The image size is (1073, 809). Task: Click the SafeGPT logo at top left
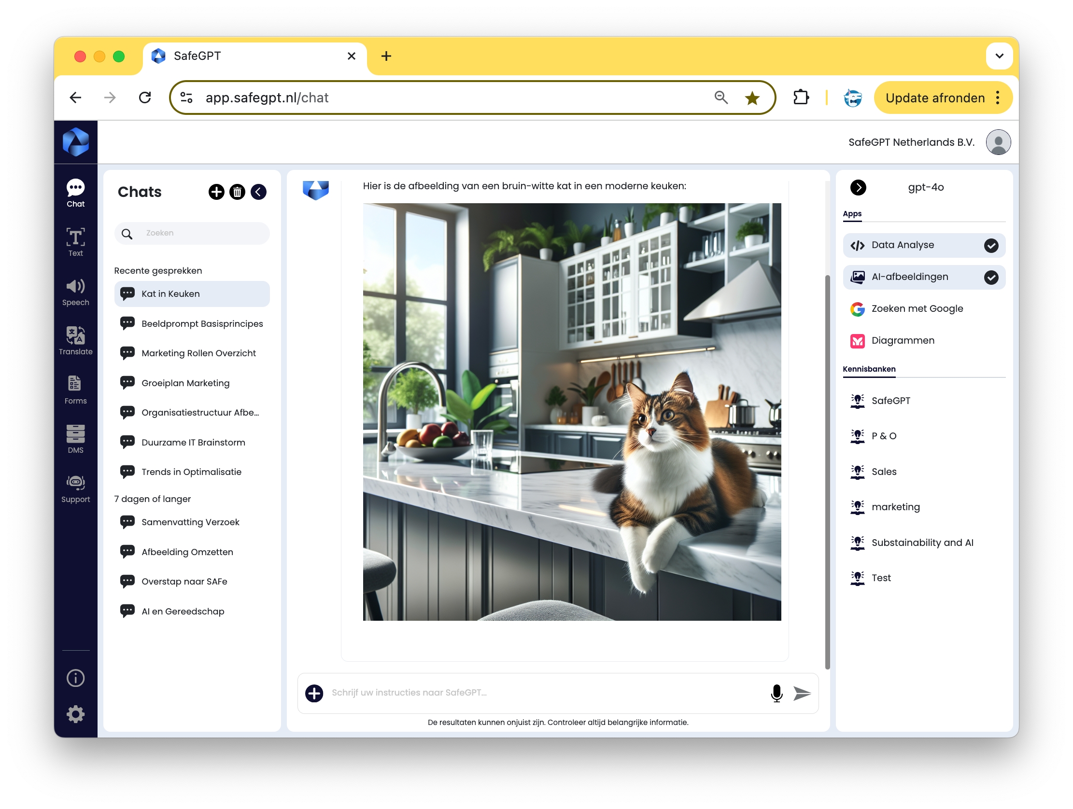tap(76, 142)
